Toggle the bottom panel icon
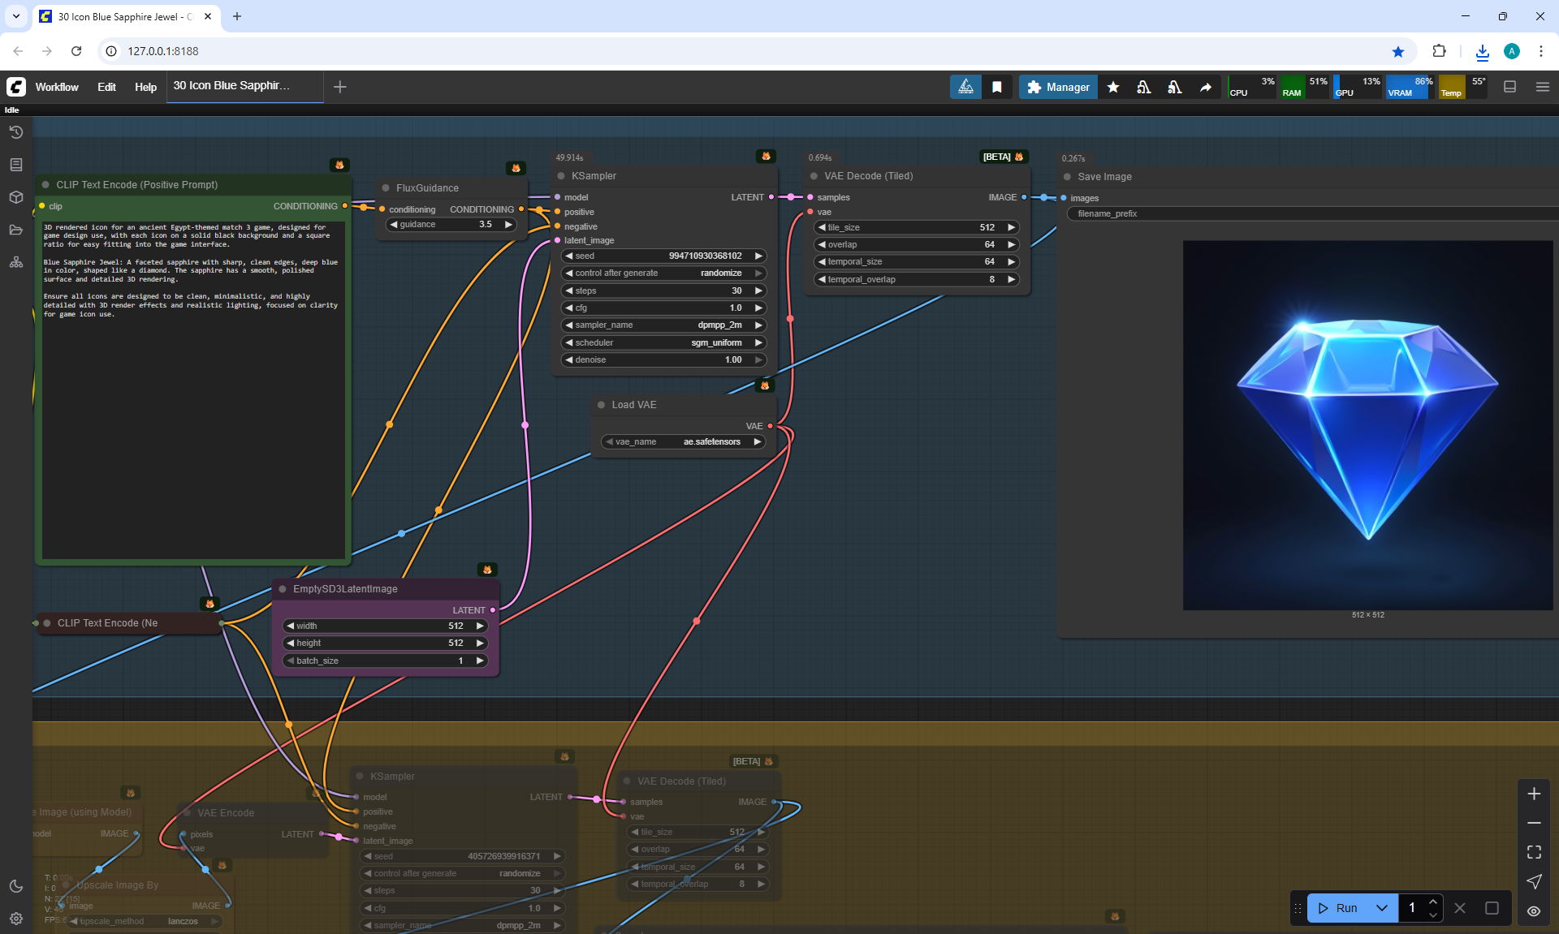The width and height of the screenshot is (1559, 934). coord(1509,87)
